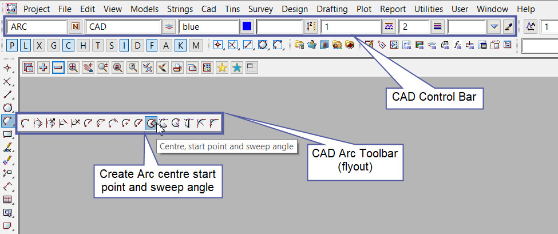Screen dimensions: 558x234
Task: Click the blue star icon in the view toolbar
Action: [x=237, y=68]
